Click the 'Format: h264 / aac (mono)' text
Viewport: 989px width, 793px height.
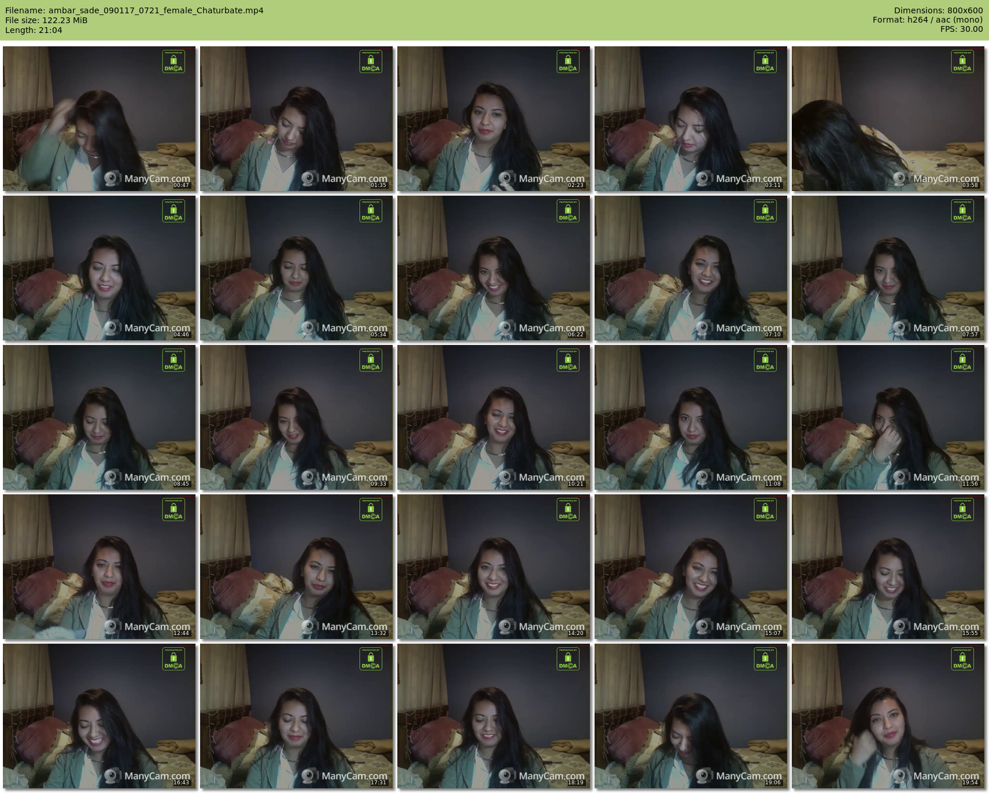(928, 20)
